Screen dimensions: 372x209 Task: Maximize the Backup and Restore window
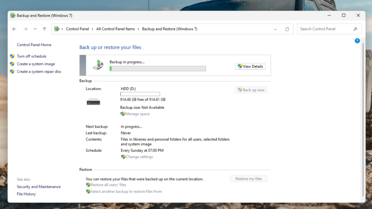pos(343,15)
